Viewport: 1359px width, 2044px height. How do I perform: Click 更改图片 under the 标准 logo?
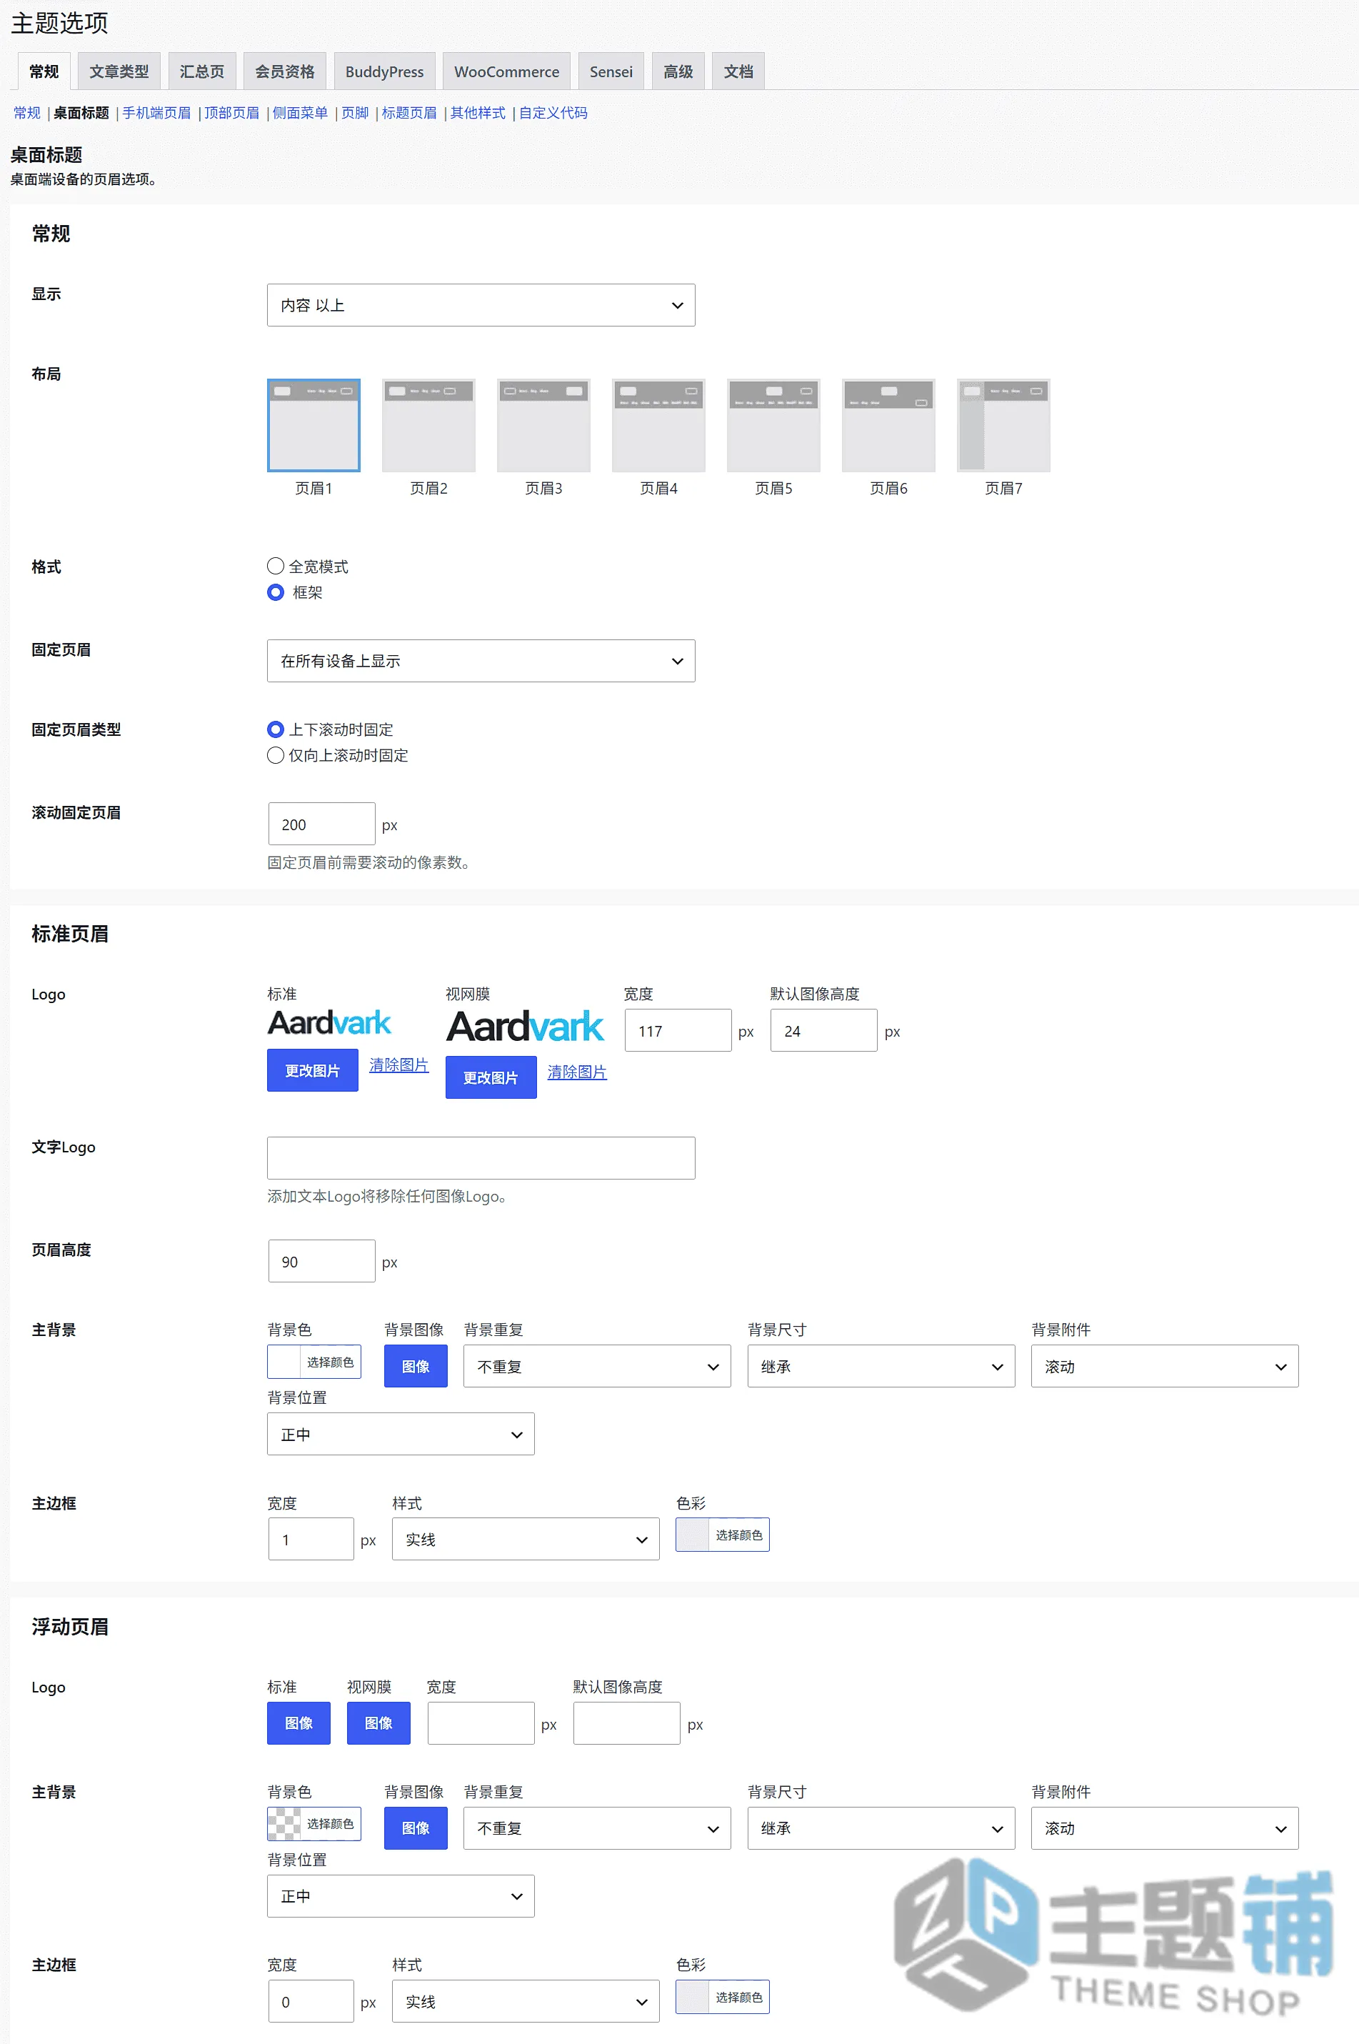(x=312, y=1070)
